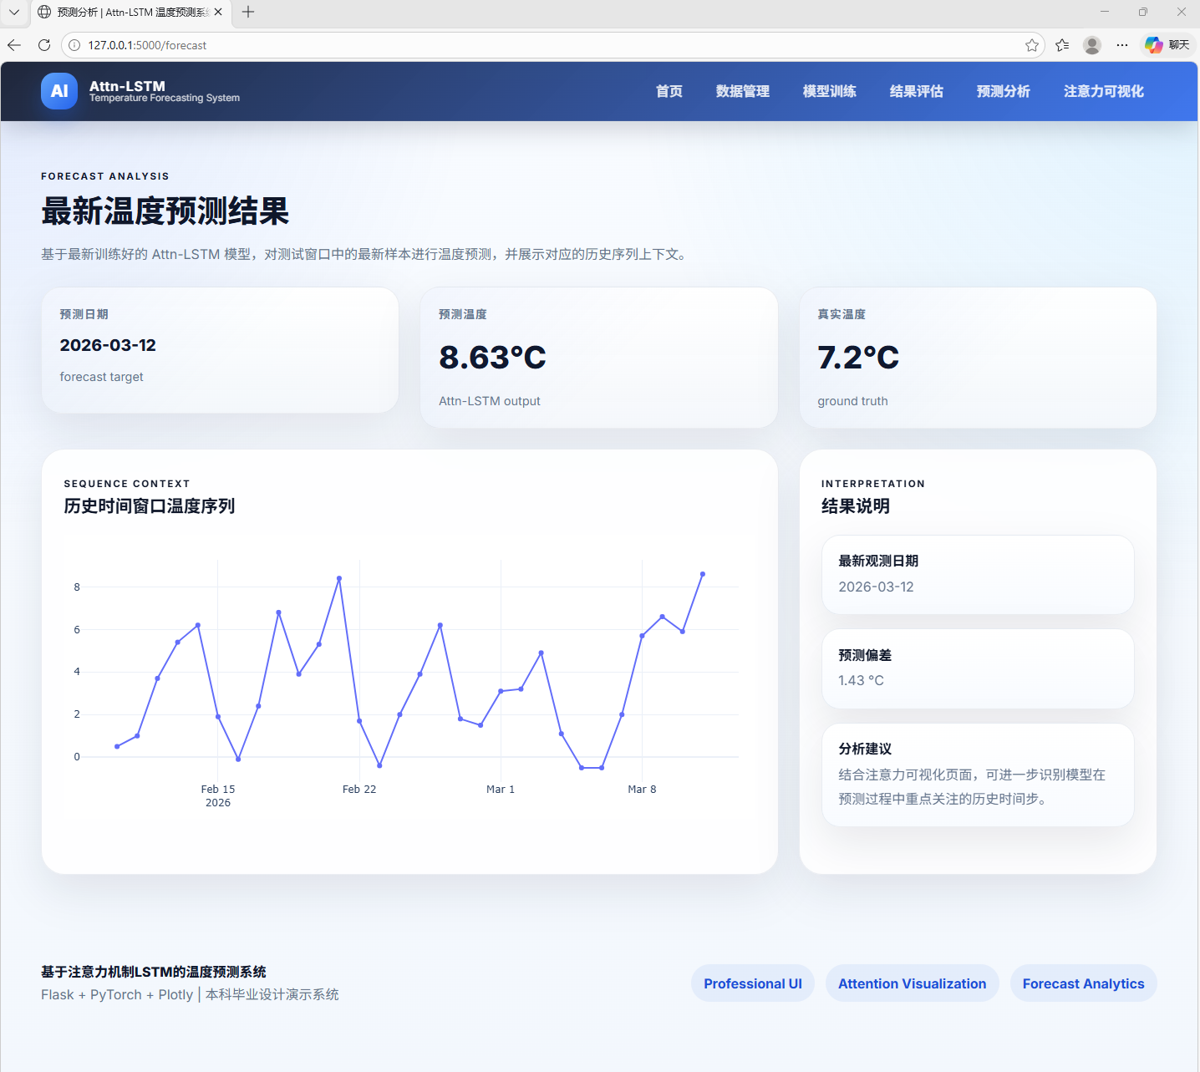The height and width of the screenshot is (1072, 1200).
Task: Switch to the 注意力可视化 page
Action: click(1103, 91)
